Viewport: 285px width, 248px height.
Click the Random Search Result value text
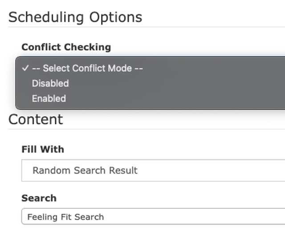85,170
